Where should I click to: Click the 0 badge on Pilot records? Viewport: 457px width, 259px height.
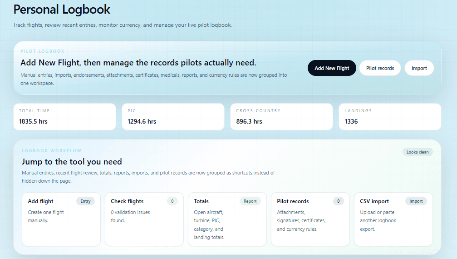pos(339,201)
